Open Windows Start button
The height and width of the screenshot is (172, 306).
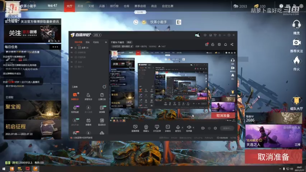pos(4,169)
